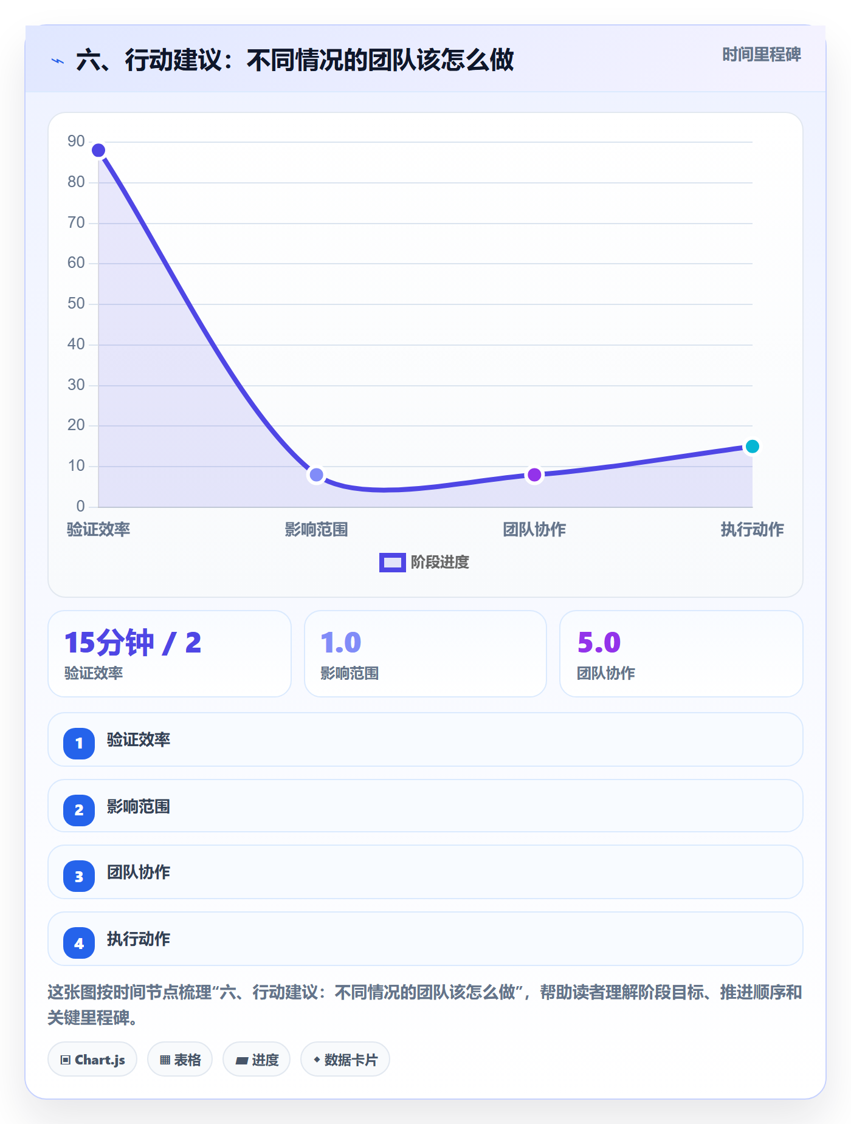Click the number 4 step badge
Image resolution: width=851 pixels, height=1124 pixels.
[x=79, y=943]
